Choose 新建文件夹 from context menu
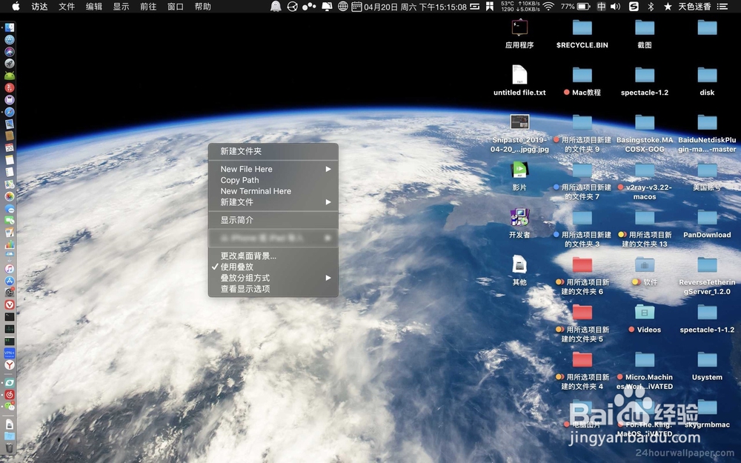Image resolution: width=741 pixels, height=463 pixels. coord(273,152)
